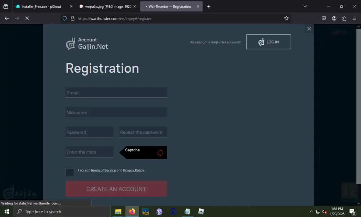361x217 pixels.
Task: Click the LOG IN button
Action: click(x=268, y=42)
